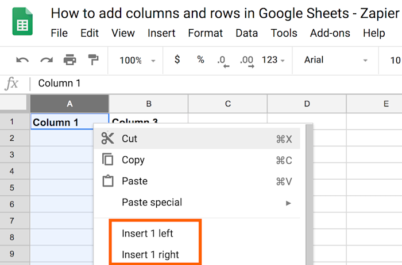Select row 2 header
This screenshot has width=402, height=265.
point(14,138)
